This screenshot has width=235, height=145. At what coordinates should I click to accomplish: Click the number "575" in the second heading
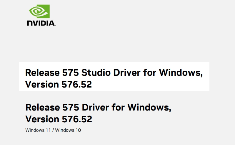(x=71, y=108)
